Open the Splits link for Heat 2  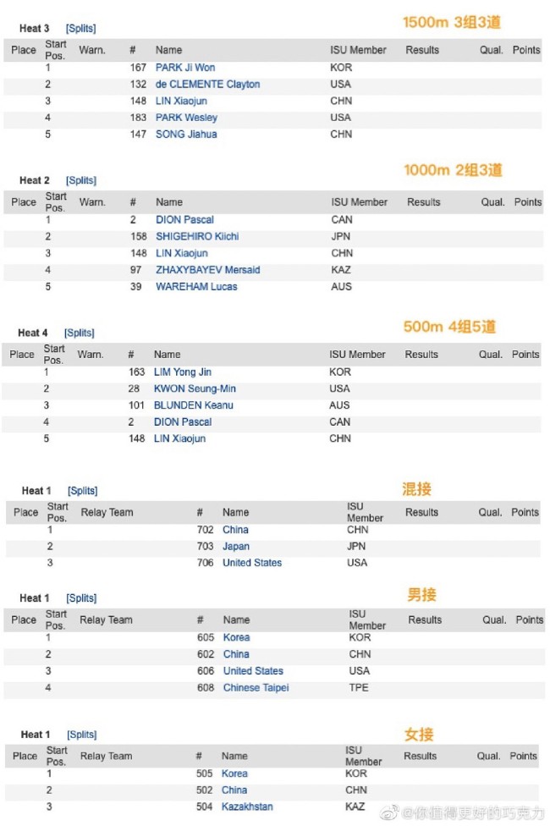coord(81,180)
